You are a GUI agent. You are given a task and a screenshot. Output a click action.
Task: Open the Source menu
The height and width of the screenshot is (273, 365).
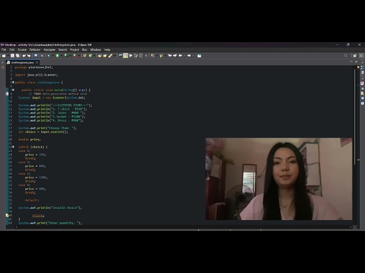[22, 49]
